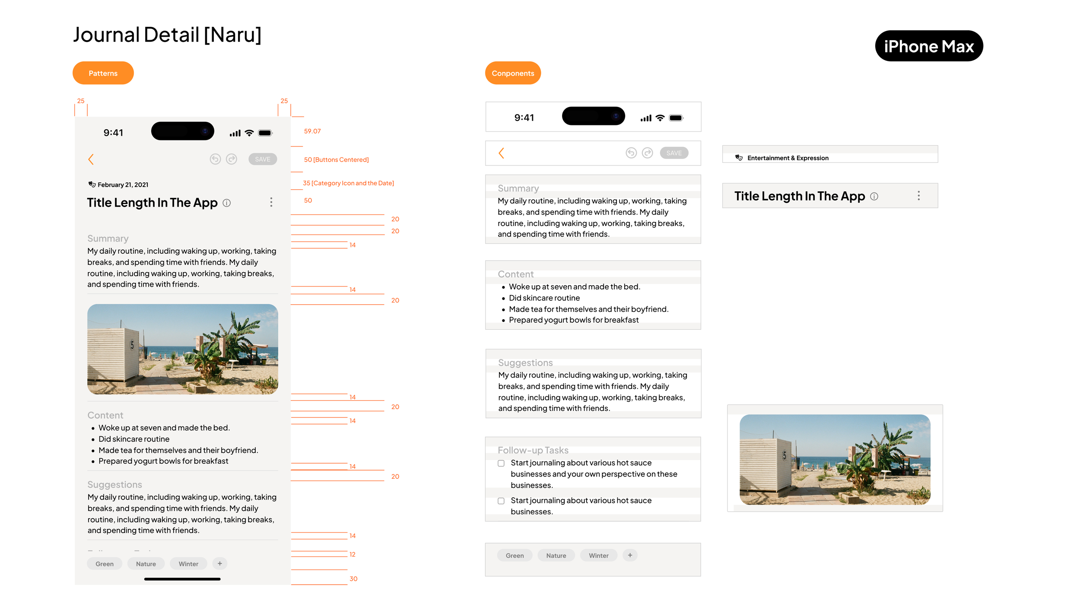Screen dimensions: 1080x608
Task: Tap the orange back chevron in phone mockup
Action: (x=91, y=159)
